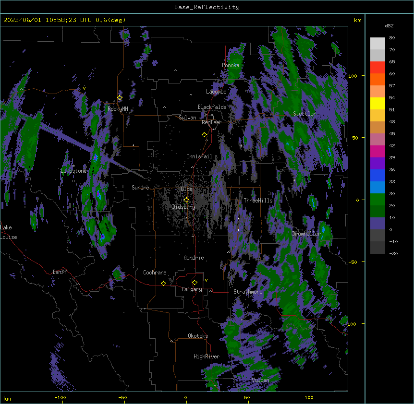Pick the violet 39 dBZ legend swatch
Screen dimensions: 414x404
[377, 164]
